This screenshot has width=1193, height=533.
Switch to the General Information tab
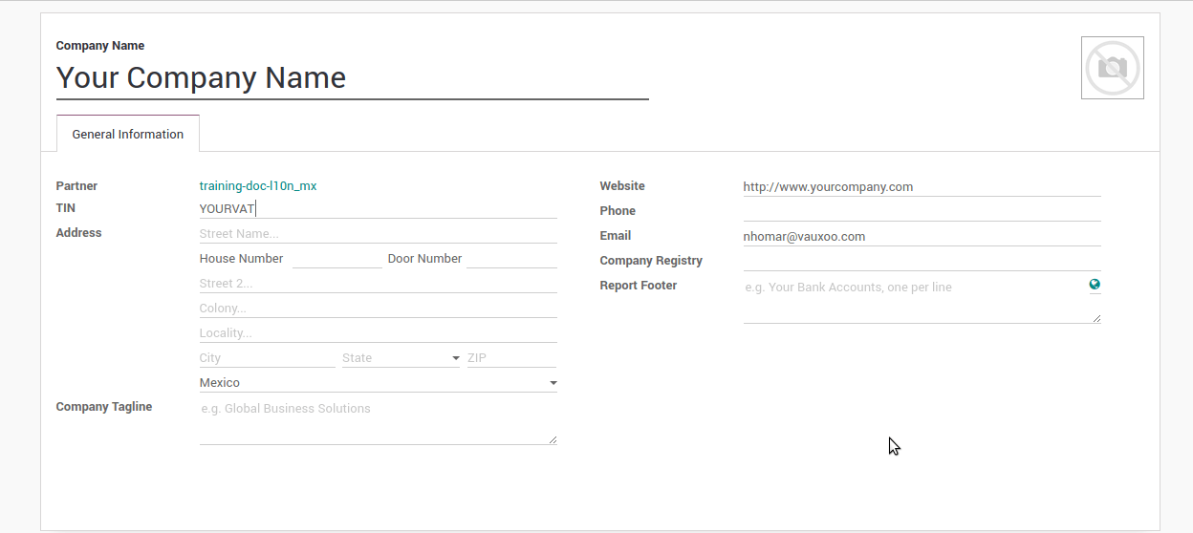[x=128, y=135]
